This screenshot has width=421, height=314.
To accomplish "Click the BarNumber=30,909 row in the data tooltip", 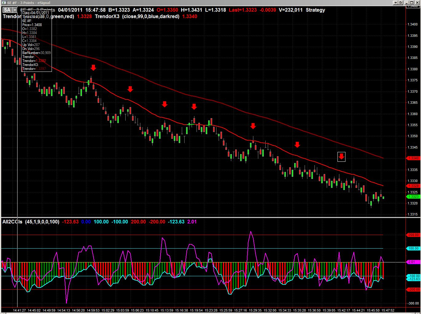I will click(x=37, y=53).
